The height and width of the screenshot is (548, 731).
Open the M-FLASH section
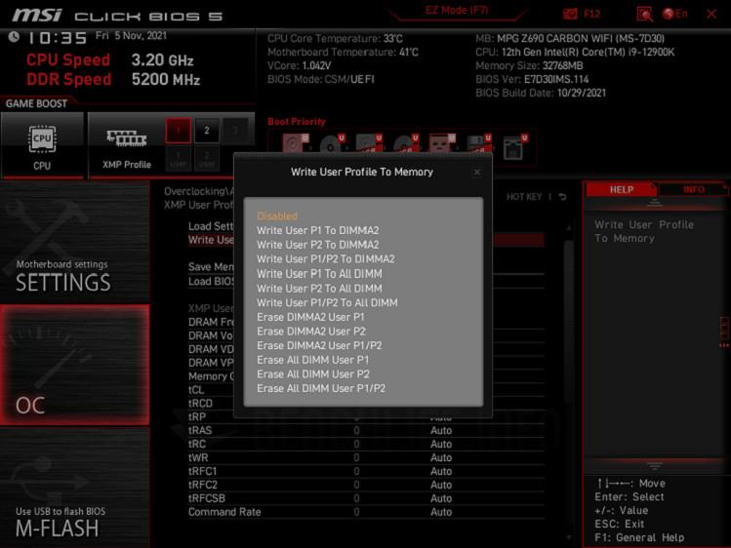74,487
